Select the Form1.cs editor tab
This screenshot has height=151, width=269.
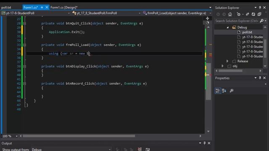[31, 8]
